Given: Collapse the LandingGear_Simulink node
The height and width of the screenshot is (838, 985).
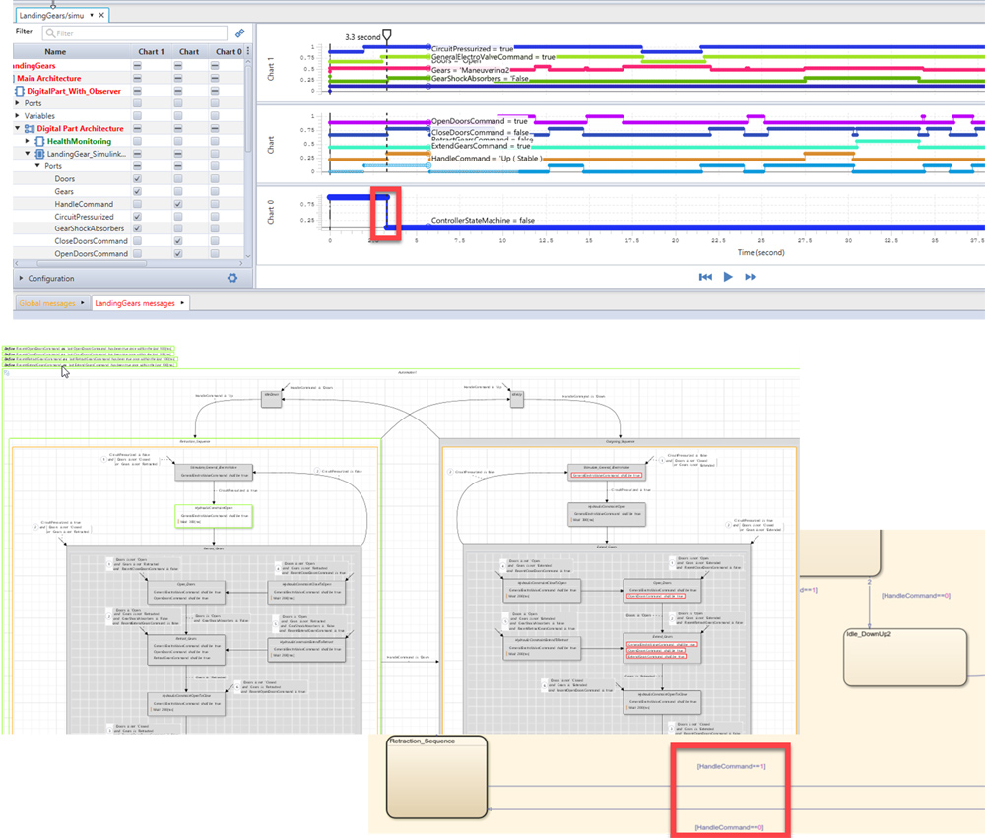Looking at the screenshot, I should pyautogui.click(x=27, y=154).
